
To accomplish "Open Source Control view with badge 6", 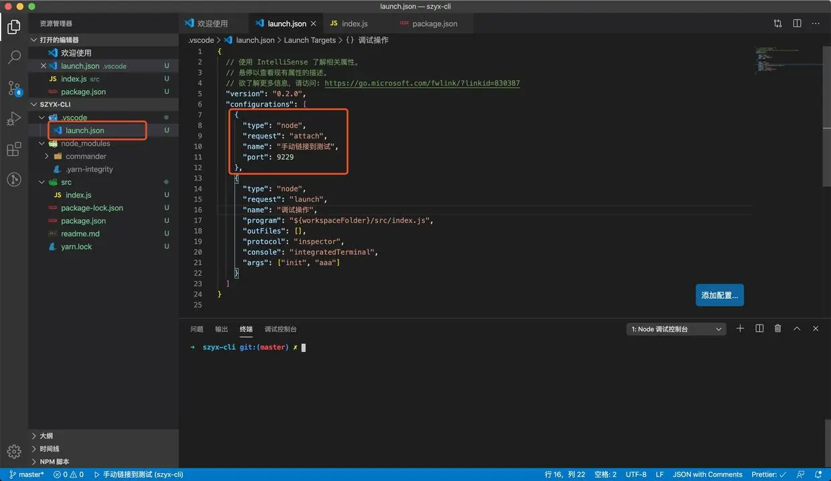I will pyautogui.click(x=14, y=88).
